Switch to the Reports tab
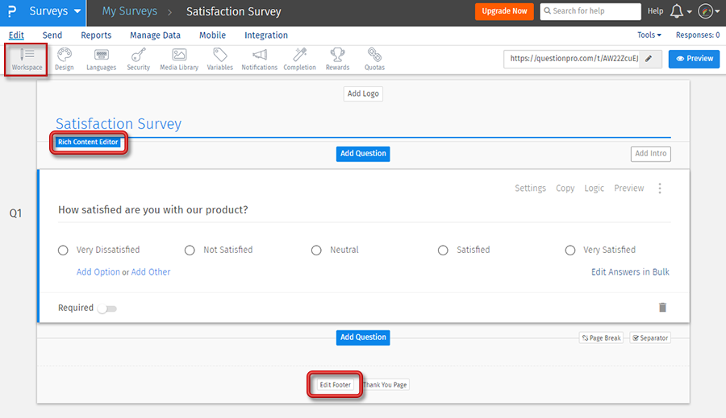This screenshot has width=726, height=418. 96,35
